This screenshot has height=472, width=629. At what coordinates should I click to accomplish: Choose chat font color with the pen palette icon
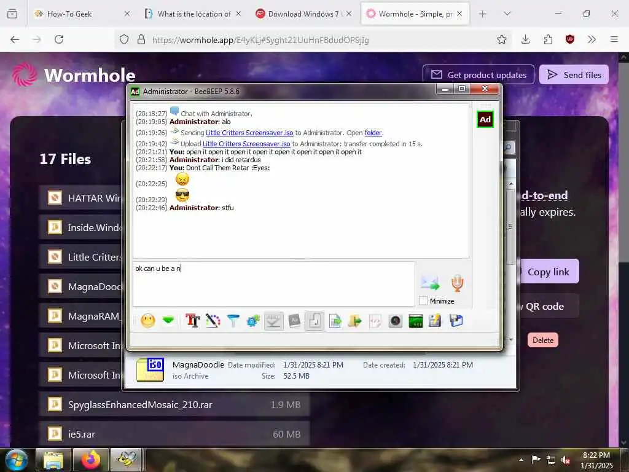pos(213,321)
